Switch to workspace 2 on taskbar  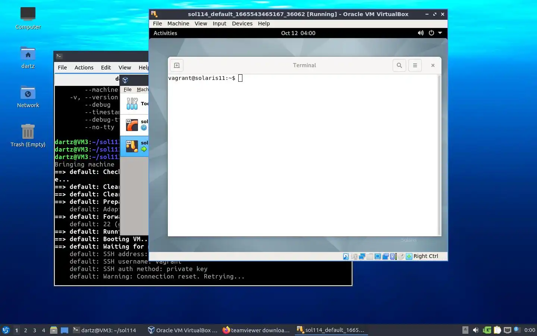coord(25,330)
